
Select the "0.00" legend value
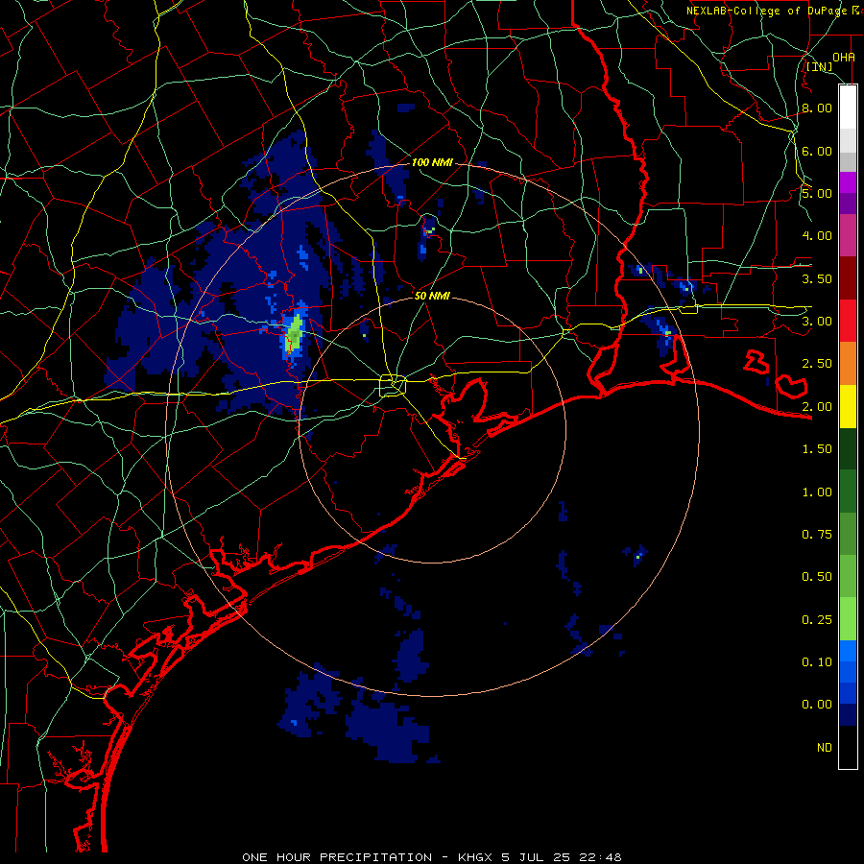(817, 705)
